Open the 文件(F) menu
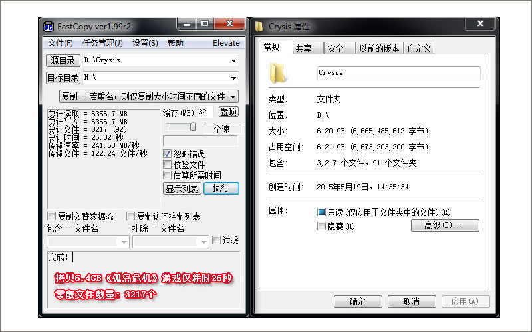Viewport: 532px width, 332px height. click(60, 43)
